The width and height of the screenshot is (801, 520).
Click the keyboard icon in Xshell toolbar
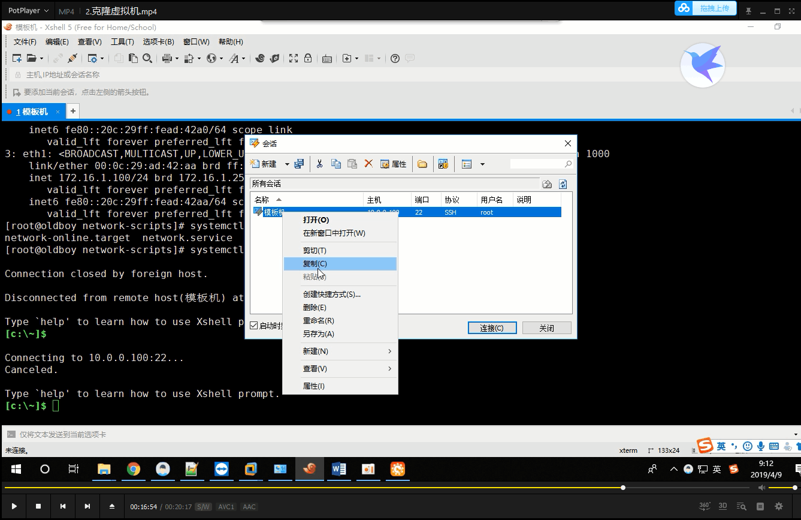pyautogui.click(x=327, y=58)
